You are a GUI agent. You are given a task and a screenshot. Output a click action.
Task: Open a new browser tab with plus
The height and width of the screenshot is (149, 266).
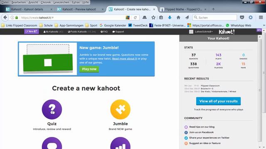pyautogui.click(x=213, y=9)
